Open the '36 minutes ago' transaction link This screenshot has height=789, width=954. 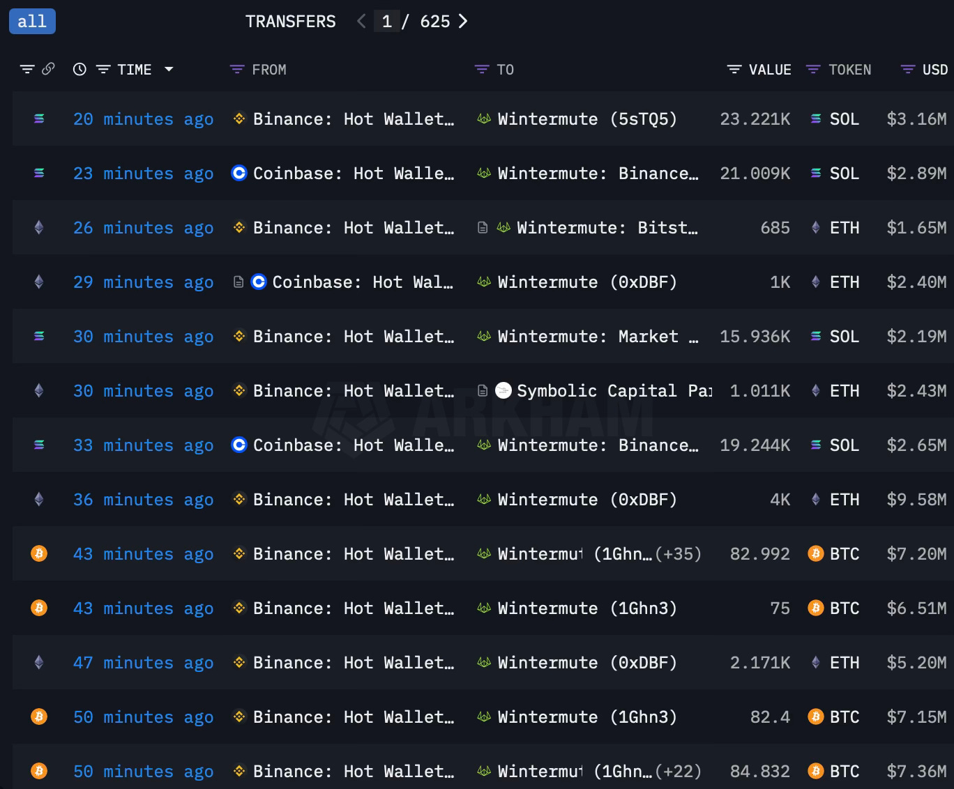click(143, 500)
